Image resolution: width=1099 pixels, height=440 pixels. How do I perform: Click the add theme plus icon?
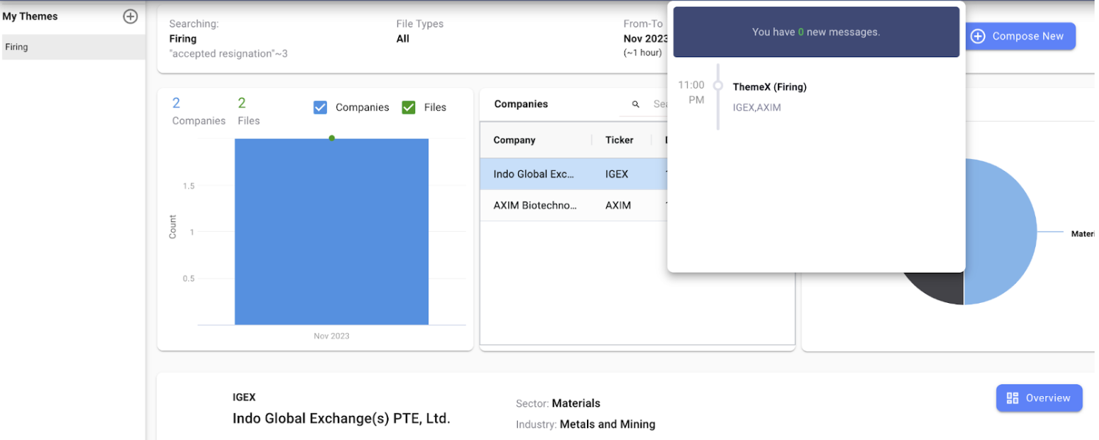(130, 16)
